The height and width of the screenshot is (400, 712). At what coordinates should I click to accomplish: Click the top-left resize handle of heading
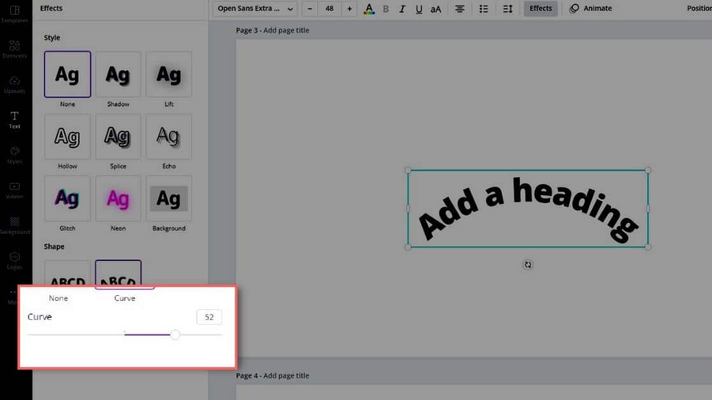[407, 171]
